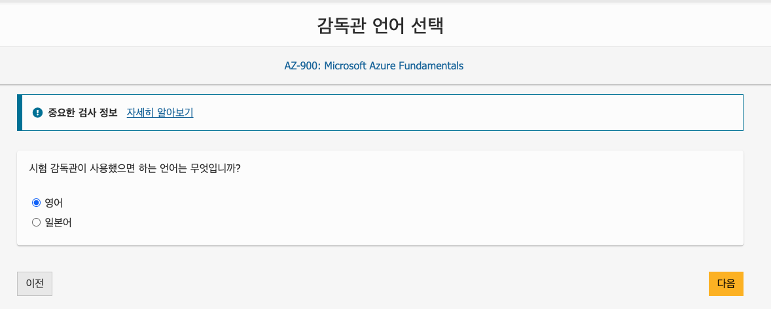Viewport: 771px width, 309px height.
Task: Select the 일본어 radio button
Action: point(36,223)
